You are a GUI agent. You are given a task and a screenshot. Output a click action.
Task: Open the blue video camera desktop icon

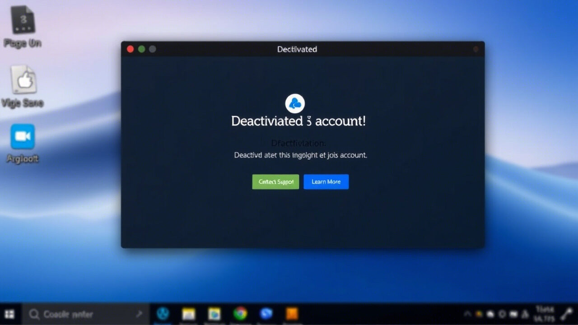coord(23,136)
